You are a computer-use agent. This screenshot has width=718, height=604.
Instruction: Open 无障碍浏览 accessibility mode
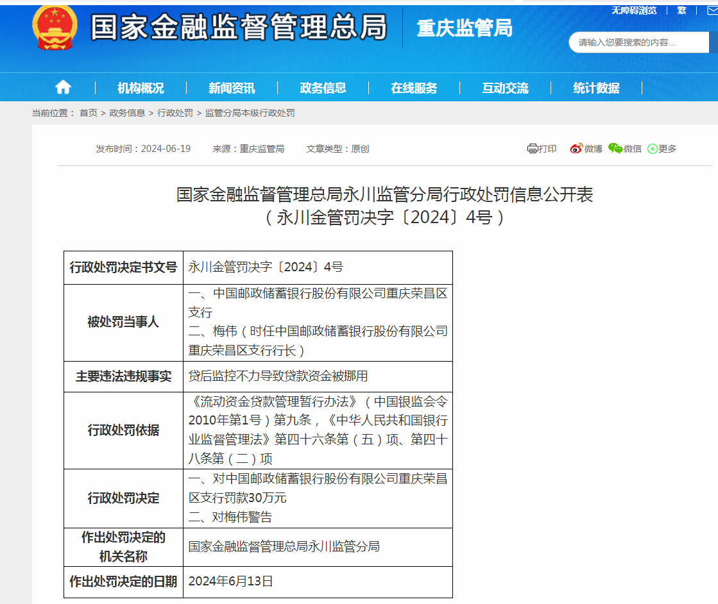click(634, 10)
